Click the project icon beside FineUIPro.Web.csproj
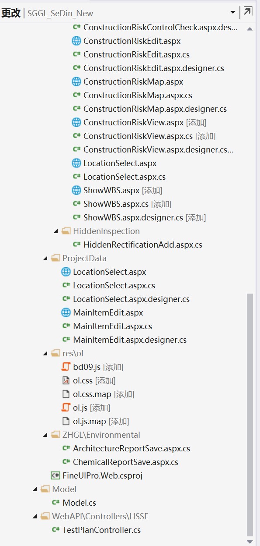 click(55, 475)
